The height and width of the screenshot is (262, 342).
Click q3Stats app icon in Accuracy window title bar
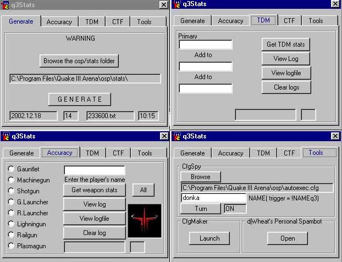click(6, 136)
